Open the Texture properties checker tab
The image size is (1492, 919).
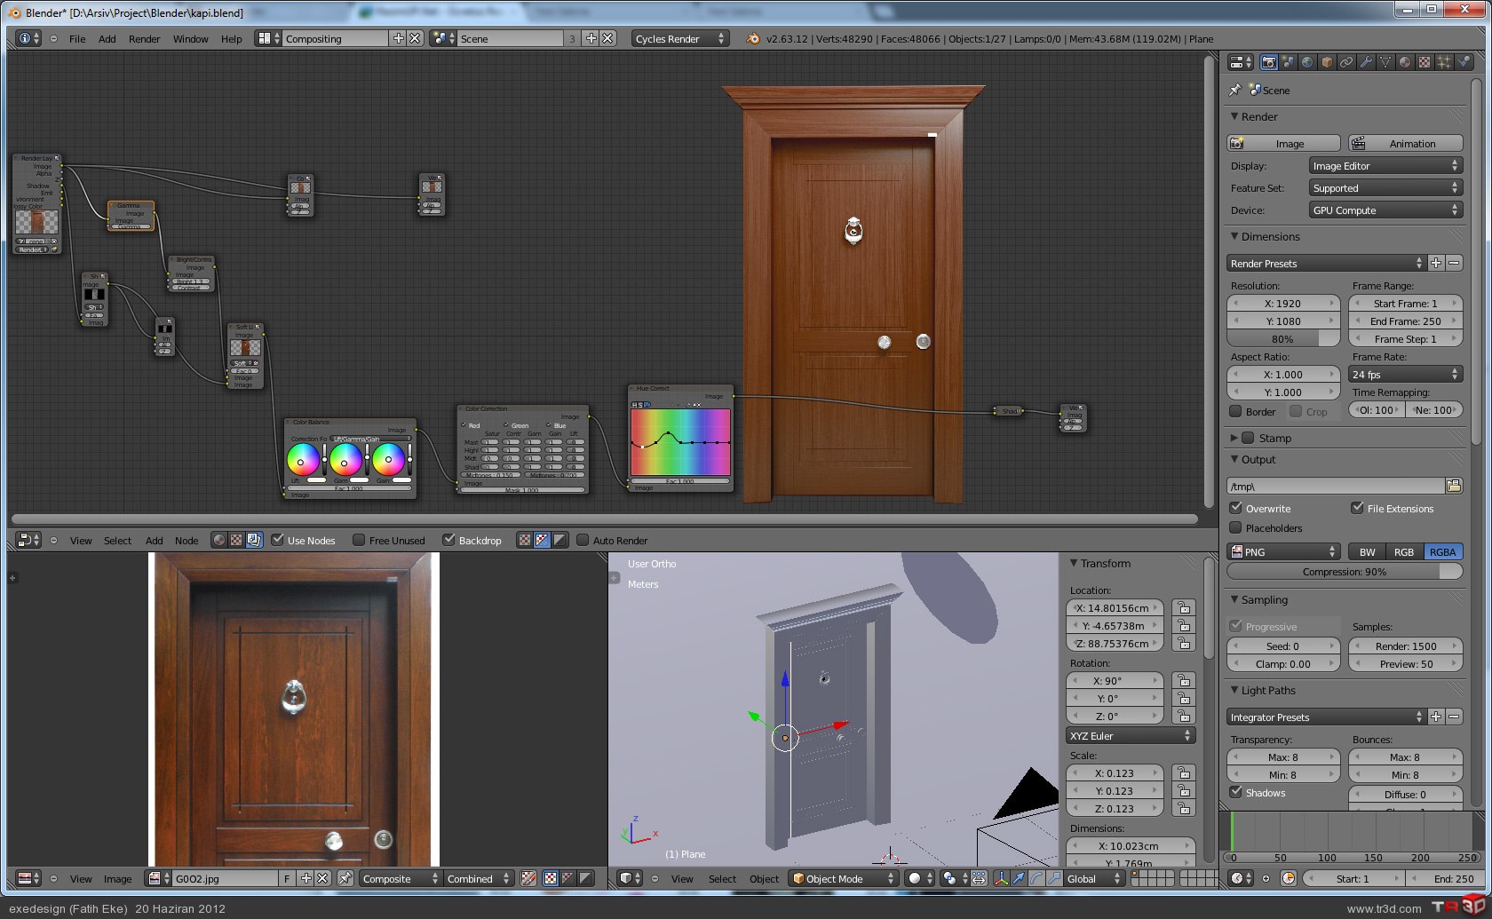click(x=1425, y=62)
